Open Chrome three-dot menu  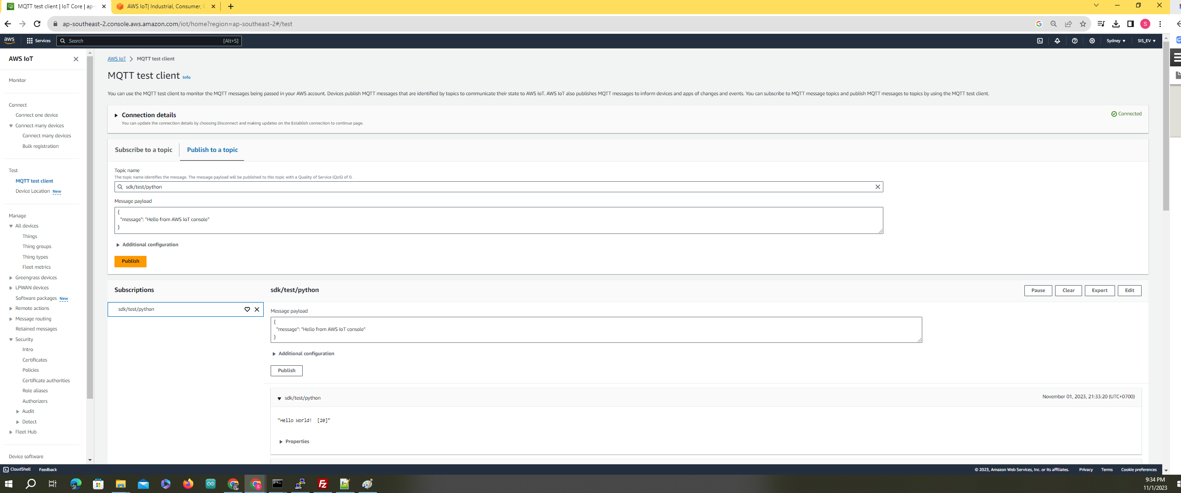coord(1160,24)
